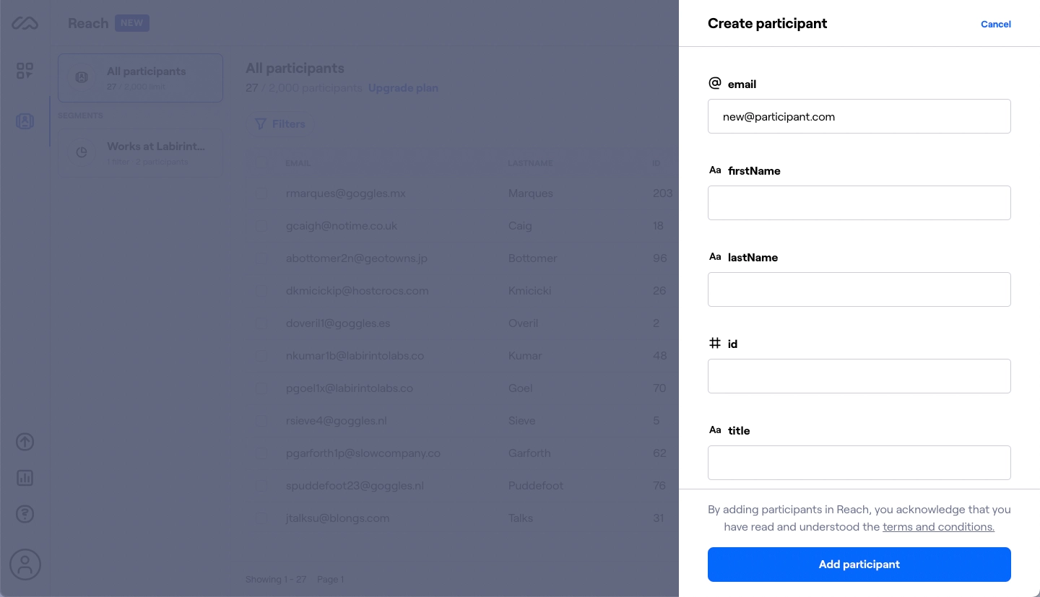The image size is (1040, 597).
Task: Open the user profile avatar icon
Action: (25, 564)
